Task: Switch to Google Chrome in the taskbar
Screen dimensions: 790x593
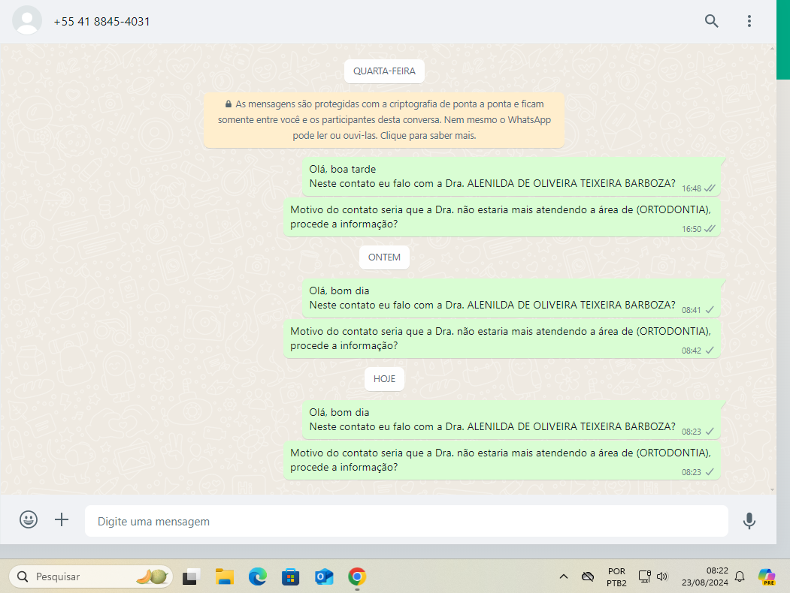Action: tap(357, 576)
